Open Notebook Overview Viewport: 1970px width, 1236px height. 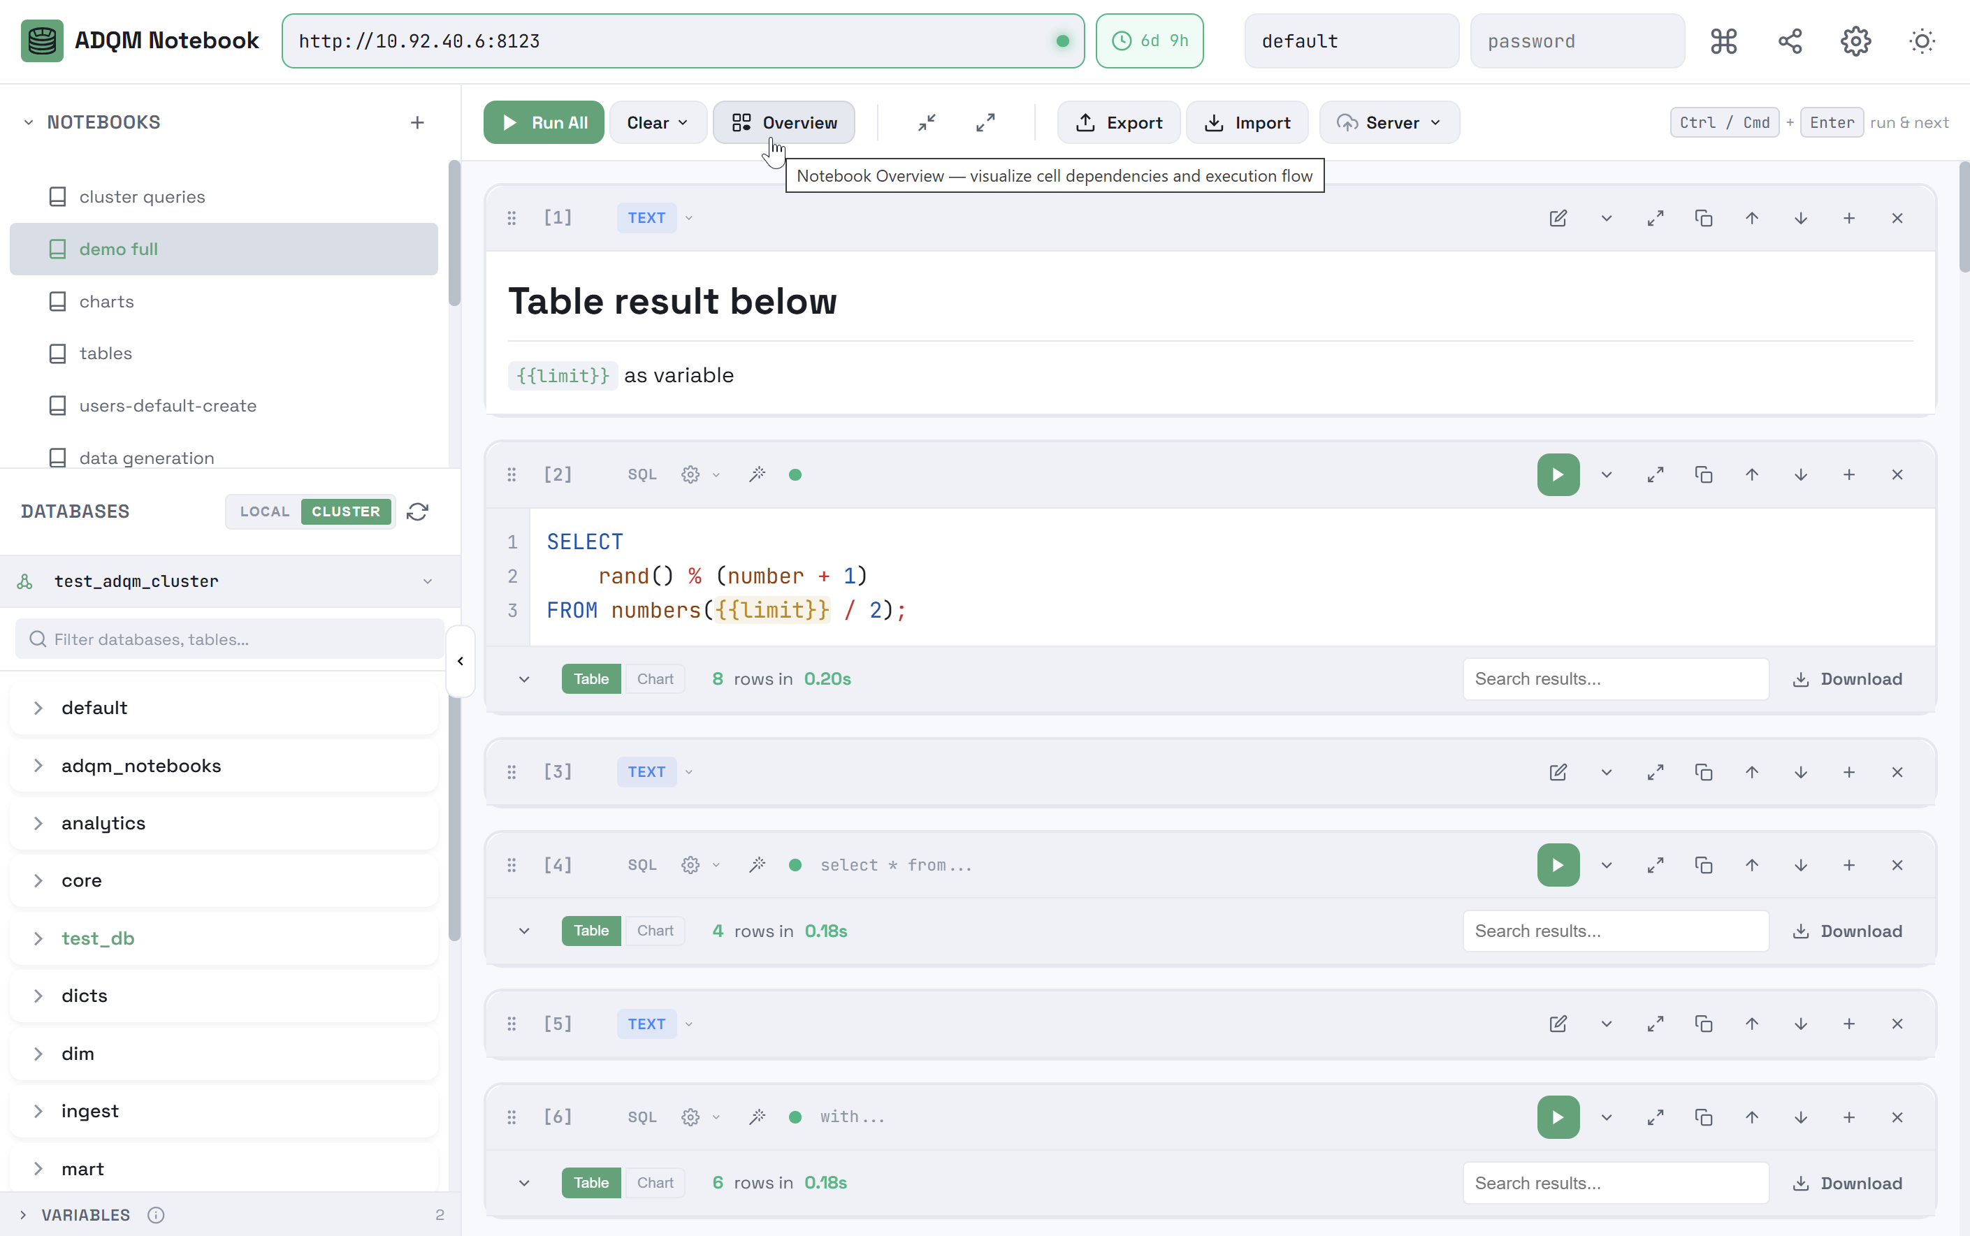(x=784, y=122)
